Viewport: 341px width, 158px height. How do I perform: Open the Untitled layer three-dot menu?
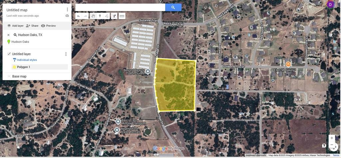pyautogui.click(x=66, y=54)
